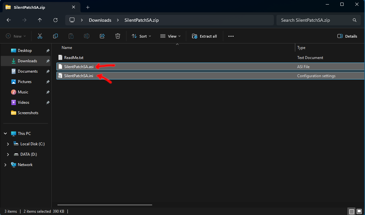Sort by the Type column header

[301, 47]
